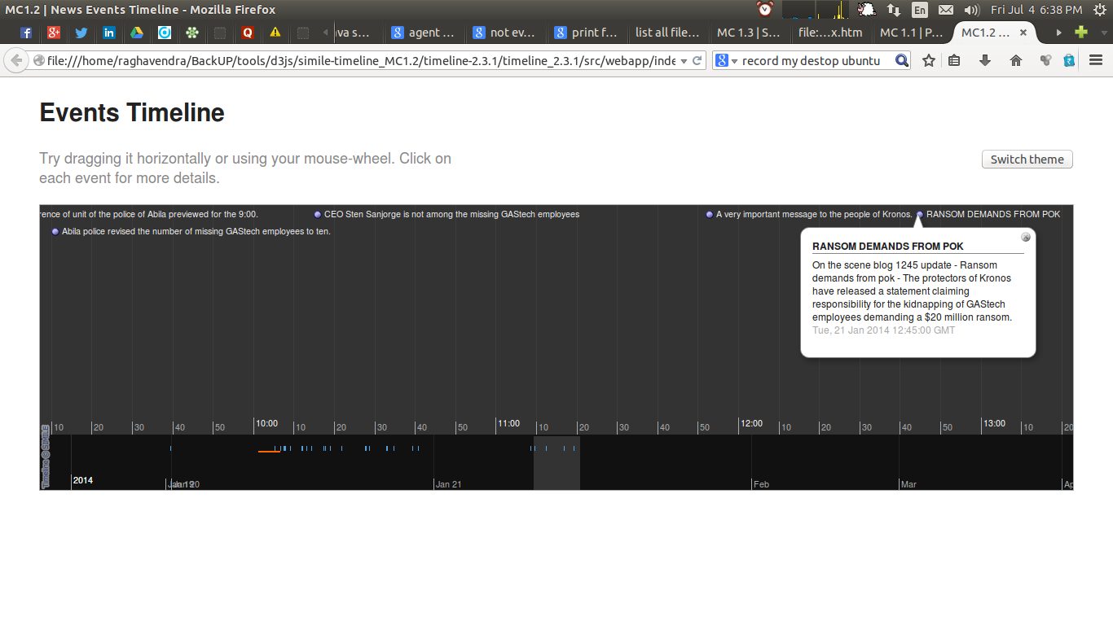Open the system power gear menu
Viewport: 1113px width, 625px height.
click(x=1098, y=10)
